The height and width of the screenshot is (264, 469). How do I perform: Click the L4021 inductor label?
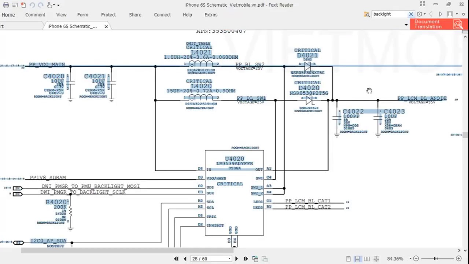click(201, 52)
